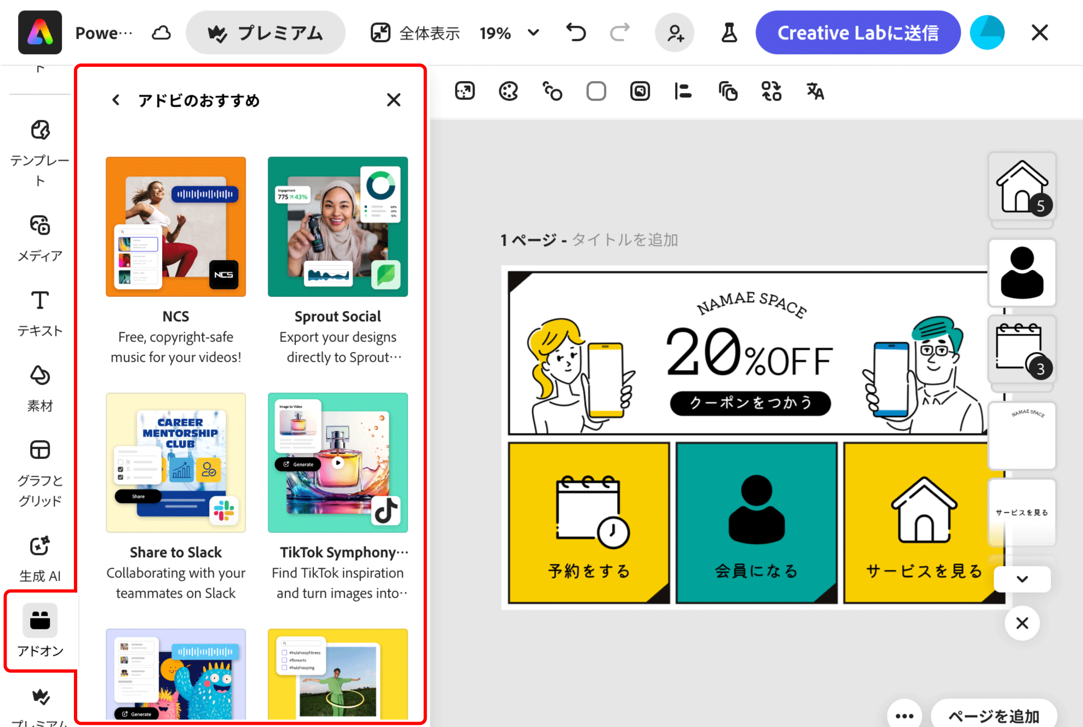Screen dimensions: 1083x727
Task: Expand the page timeline chevron on the right
Action: [x=1022, y=579]
